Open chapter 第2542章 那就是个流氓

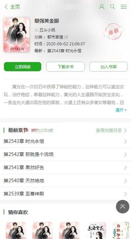[x=65, y=154]
